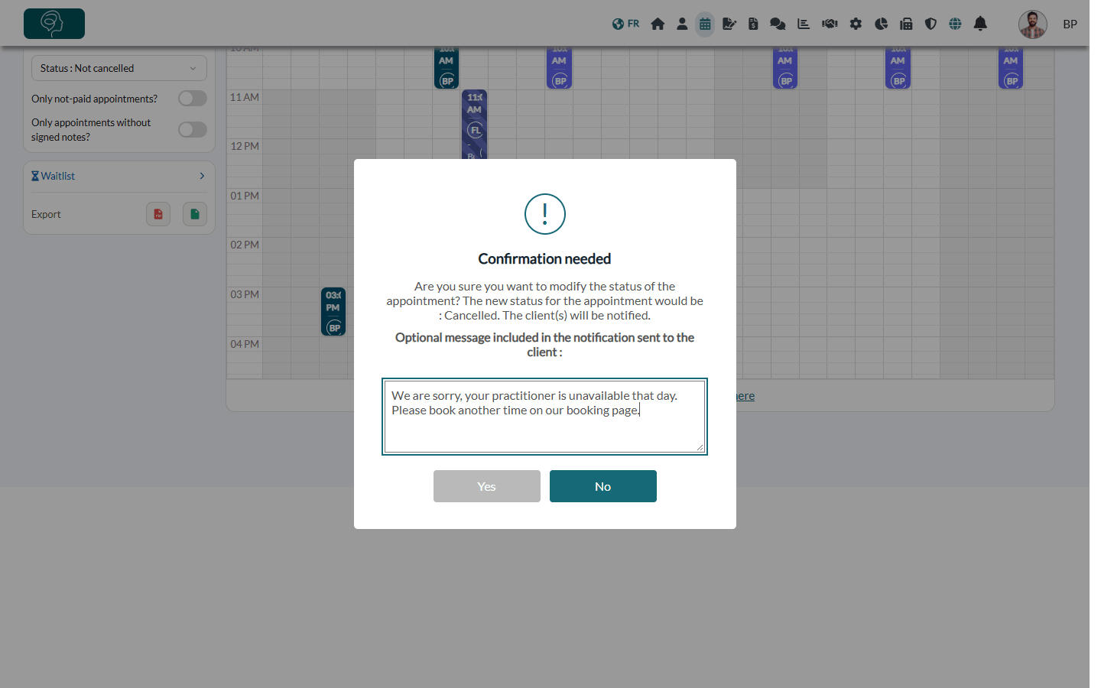Image resolution: width=1101 pixels, height=688 pixels.
Task: Click the Confirmation needed dialog heading
Action: click(x=544, y=259)
